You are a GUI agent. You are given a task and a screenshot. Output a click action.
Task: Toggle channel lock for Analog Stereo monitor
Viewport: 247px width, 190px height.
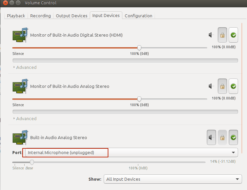[222, 87]
